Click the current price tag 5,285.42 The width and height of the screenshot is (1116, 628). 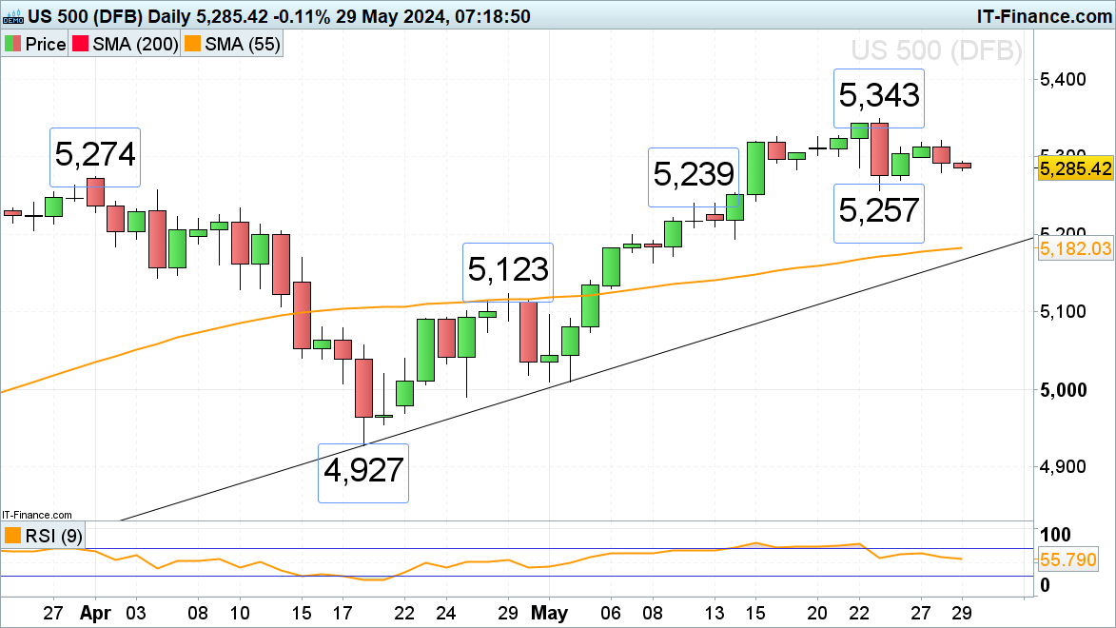(x=1075, y=168)
